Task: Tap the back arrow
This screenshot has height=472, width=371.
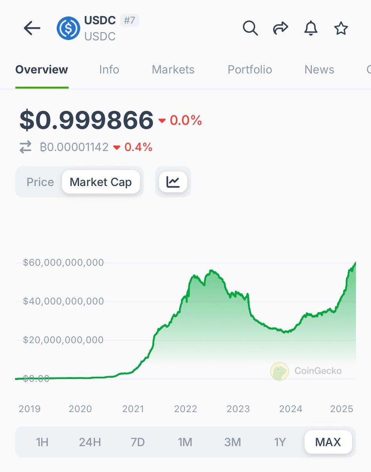Action: (32, 28)
